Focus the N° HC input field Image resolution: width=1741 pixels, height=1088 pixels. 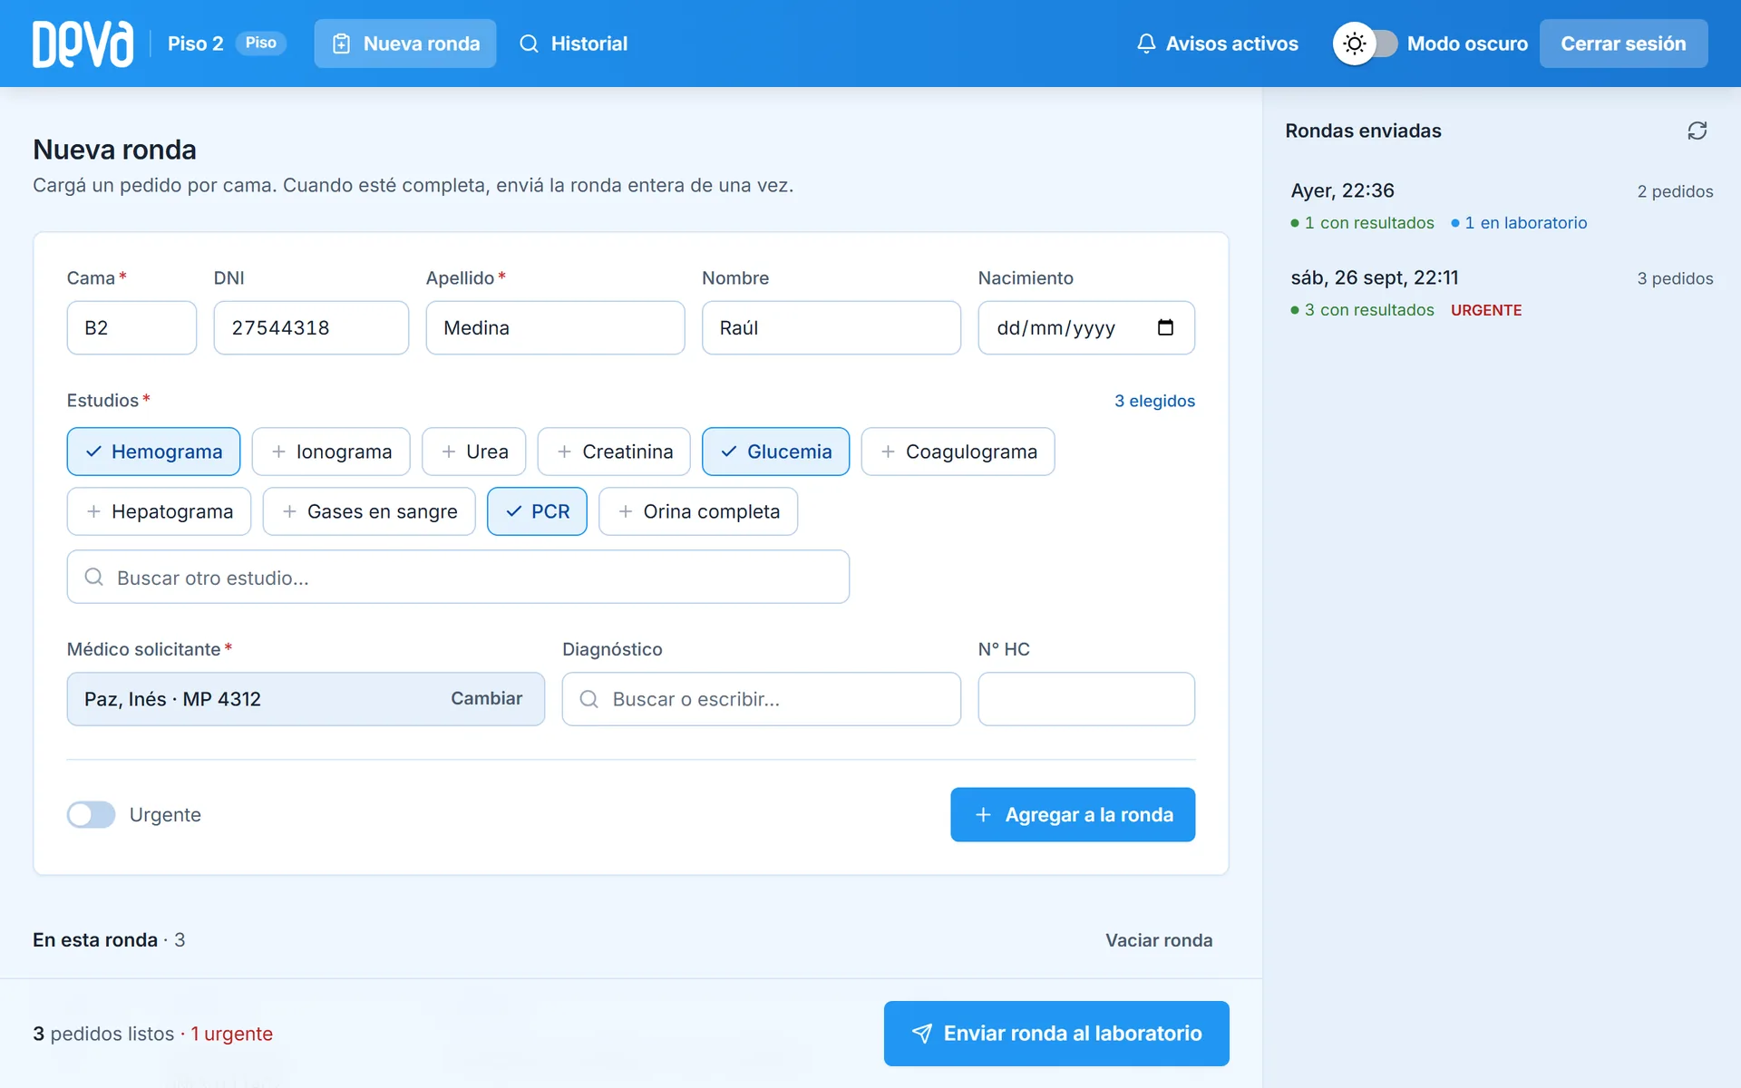(1086, 699)
